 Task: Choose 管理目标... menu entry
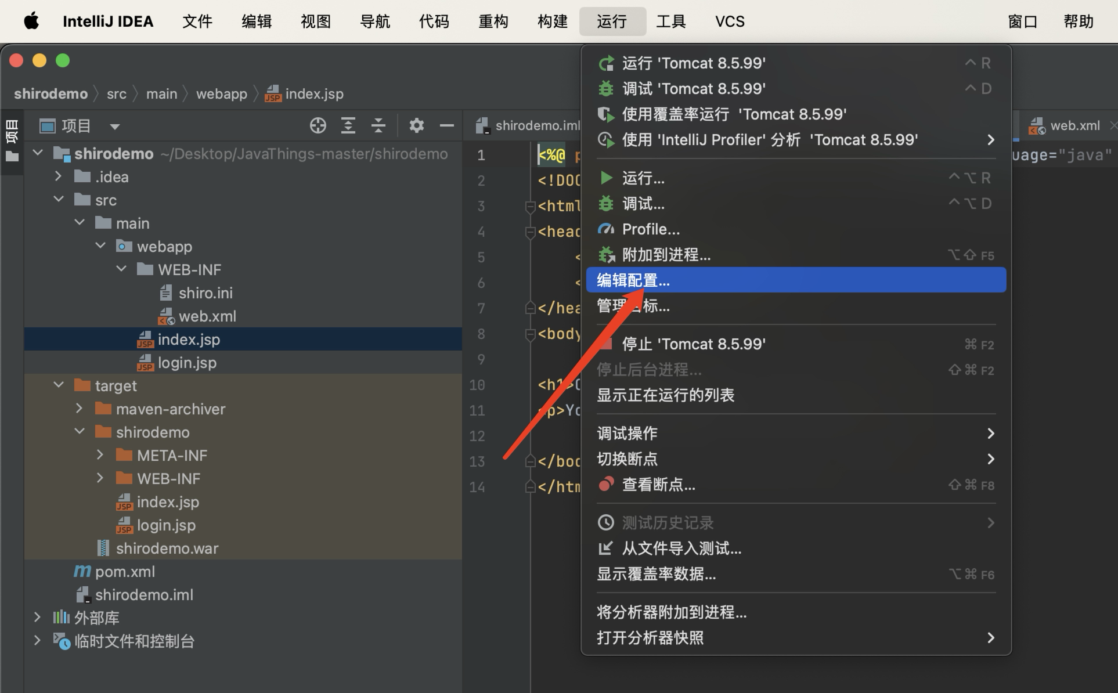[x=796, y=306]
